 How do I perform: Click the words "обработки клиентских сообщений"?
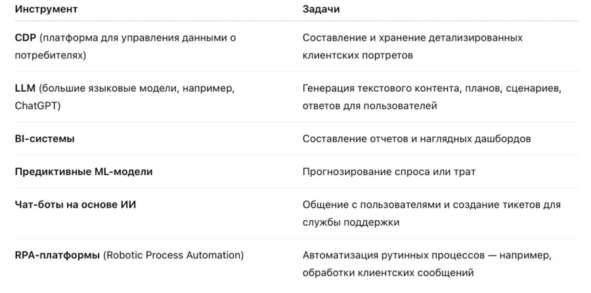388,272
